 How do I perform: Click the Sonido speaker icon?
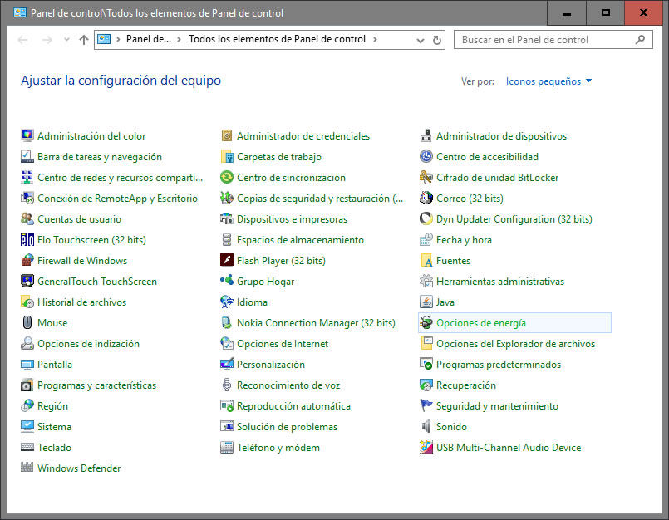(x=426, y=427)
